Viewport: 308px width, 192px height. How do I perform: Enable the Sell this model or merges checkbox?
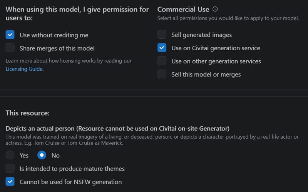click(162, 74)
